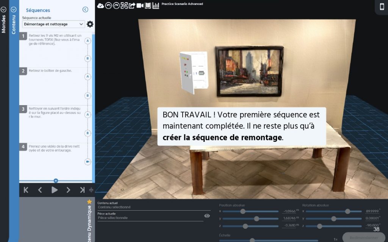Toggle the star on Contenu Dynamique
Image resolution: width=388 pixels, height=242 pixels.
[x=89, y=202]
